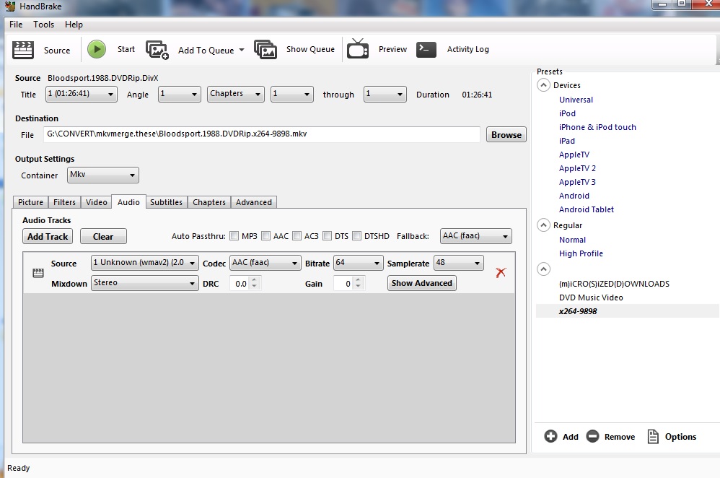Select the Normal preset
Viewport: 720px width, 478px height.
[x=572, y=240]
